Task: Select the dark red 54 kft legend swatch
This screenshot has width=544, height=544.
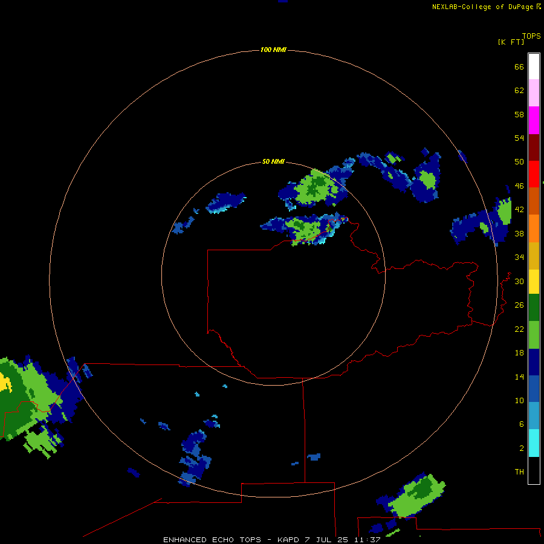Action: (x=534, y=147)
